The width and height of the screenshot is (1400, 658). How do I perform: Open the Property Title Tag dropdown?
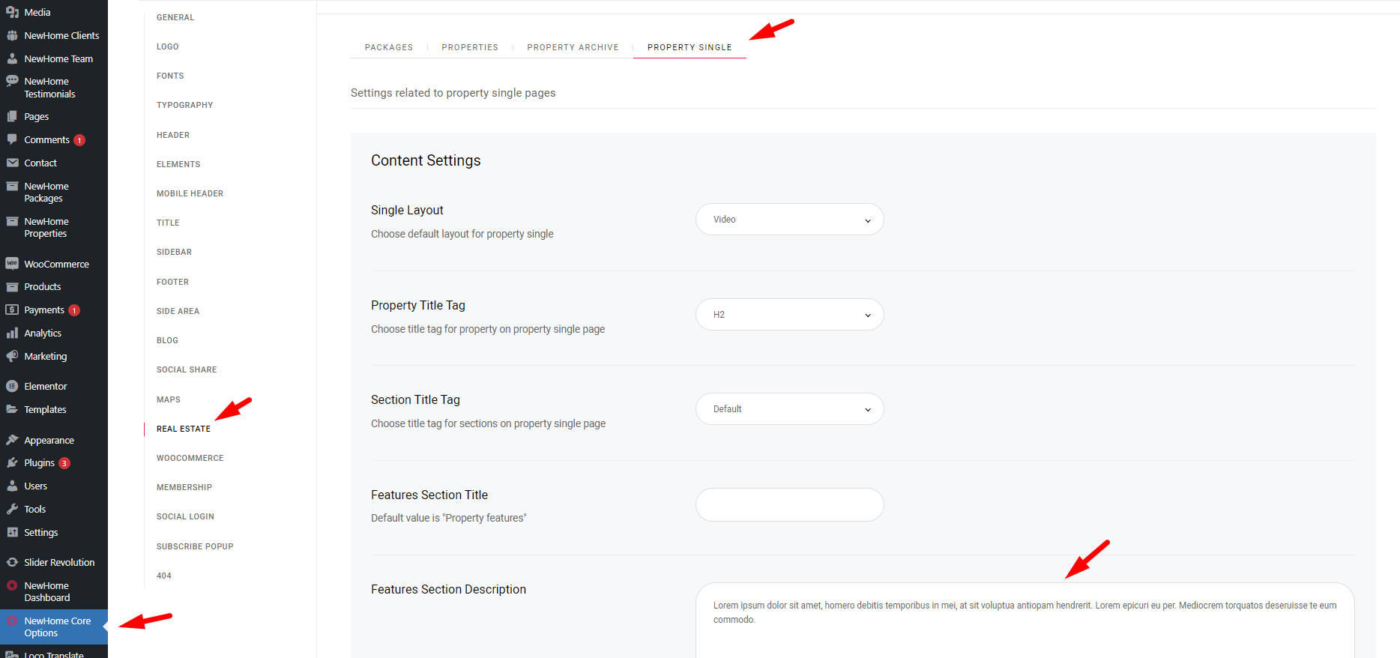click(790, 315)
